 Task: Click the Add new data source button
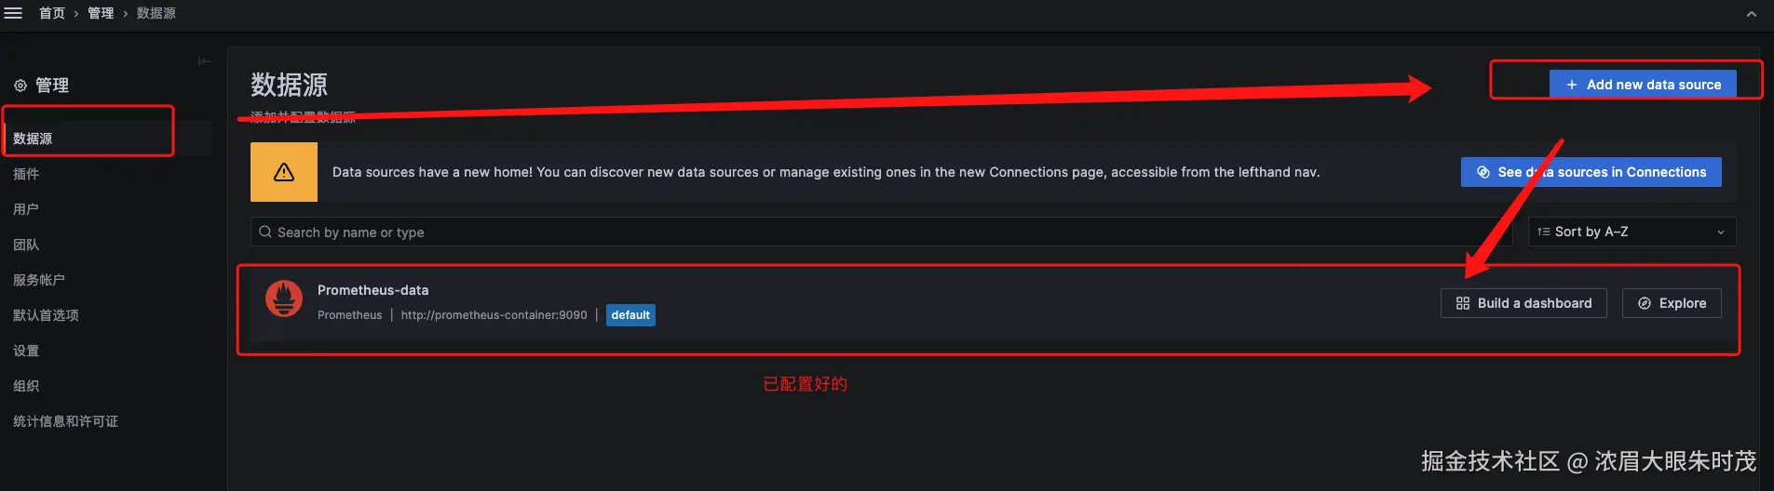tap(1643, 84)
